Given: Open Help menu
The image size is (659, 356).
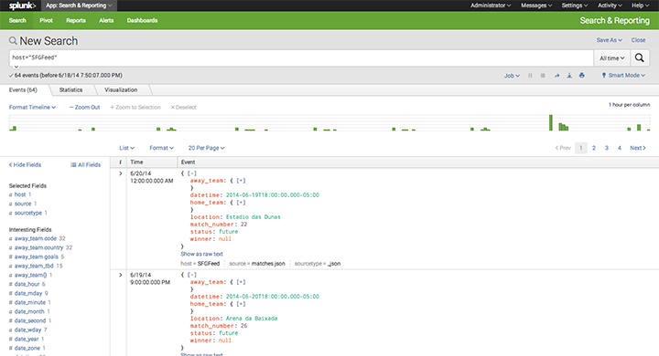Looking at the screenshot, I should 640,5.
